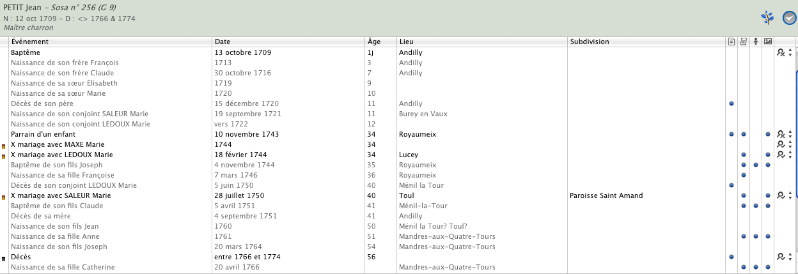The width and height of the screenshot is (798, 274).
Task: Click the person icon on Baptême row
Action: 781,52
